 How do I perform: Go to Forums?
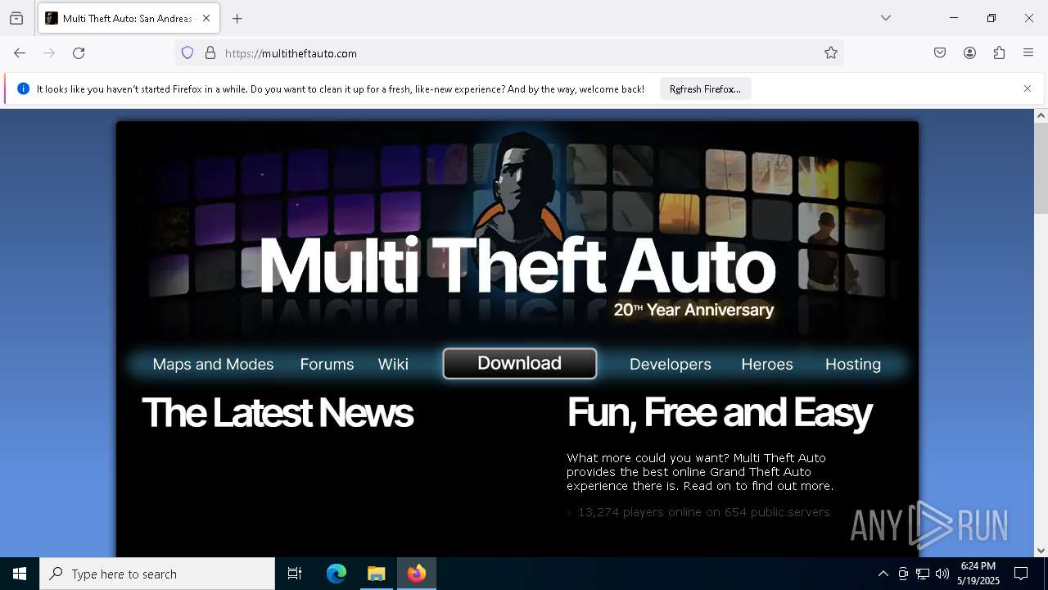pos(327,365)
